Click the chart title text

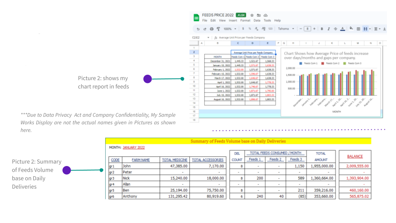326,56
